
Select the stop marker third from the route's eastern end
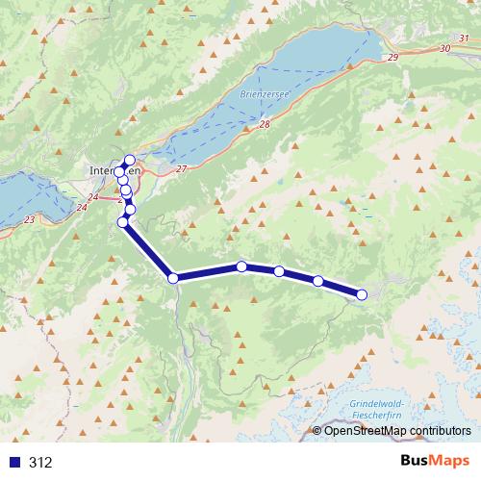(x=279, y=271)
